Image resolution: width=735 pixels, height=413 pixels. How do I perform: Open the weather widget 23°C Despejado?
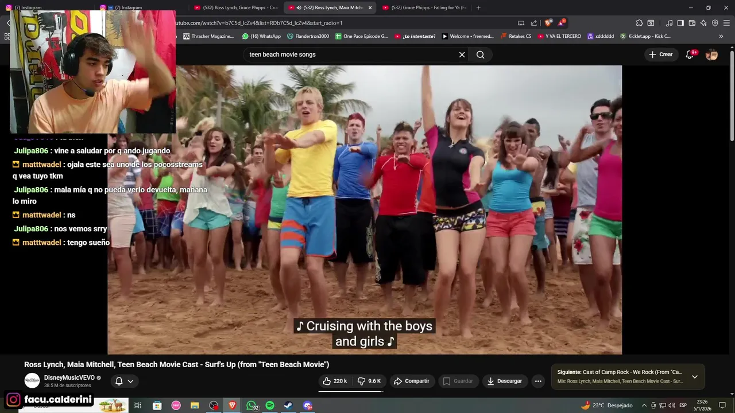(606, 406)
